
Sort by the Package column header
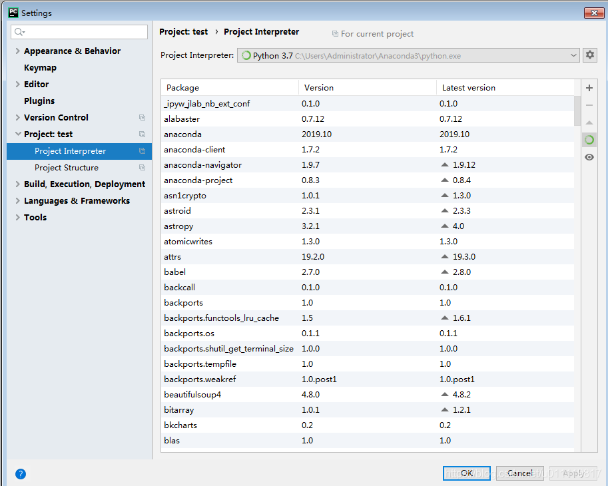(x=230, y=88)
